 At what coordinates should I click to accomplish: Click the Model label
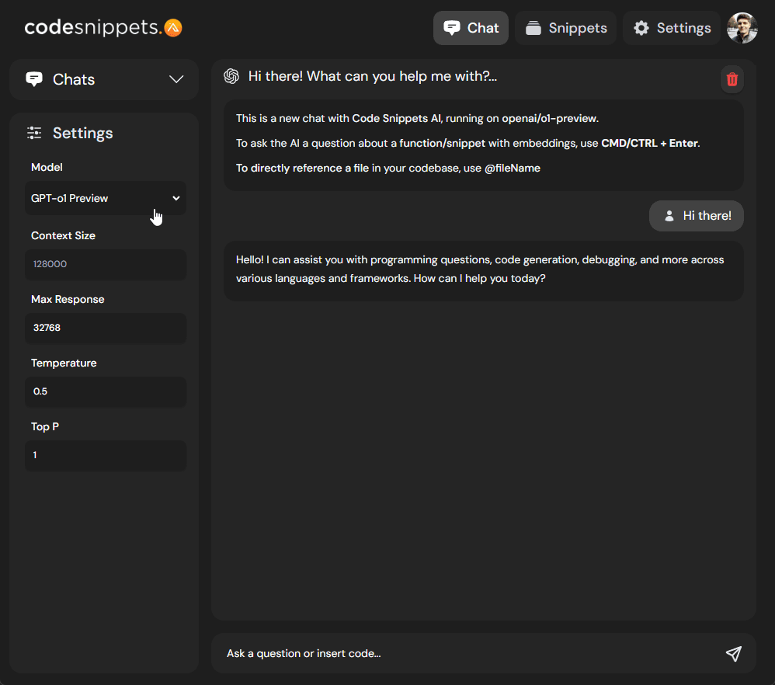[47, 167]
